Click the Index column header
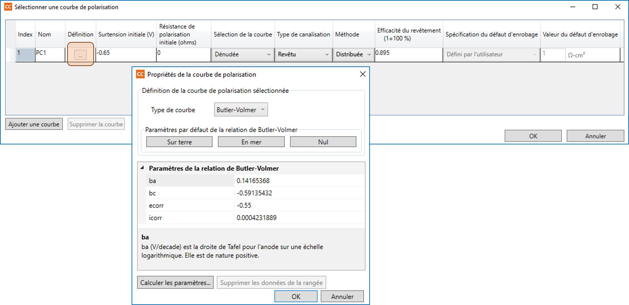This screenshot has width=629, height=305. point(25,34)
